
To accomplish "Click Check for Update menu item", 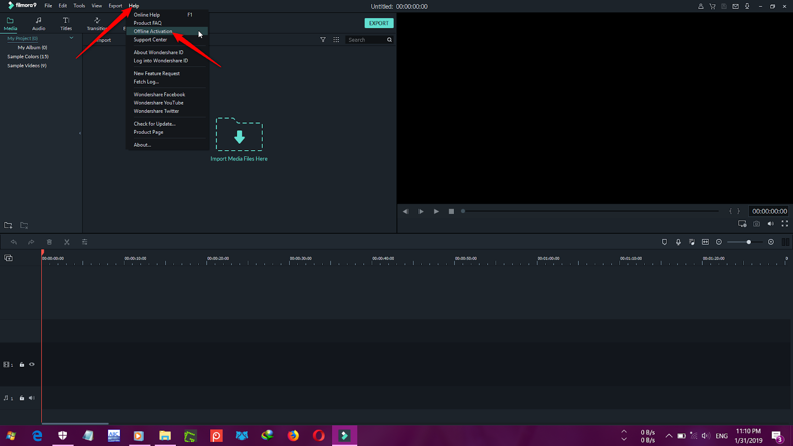I will 167,124.
